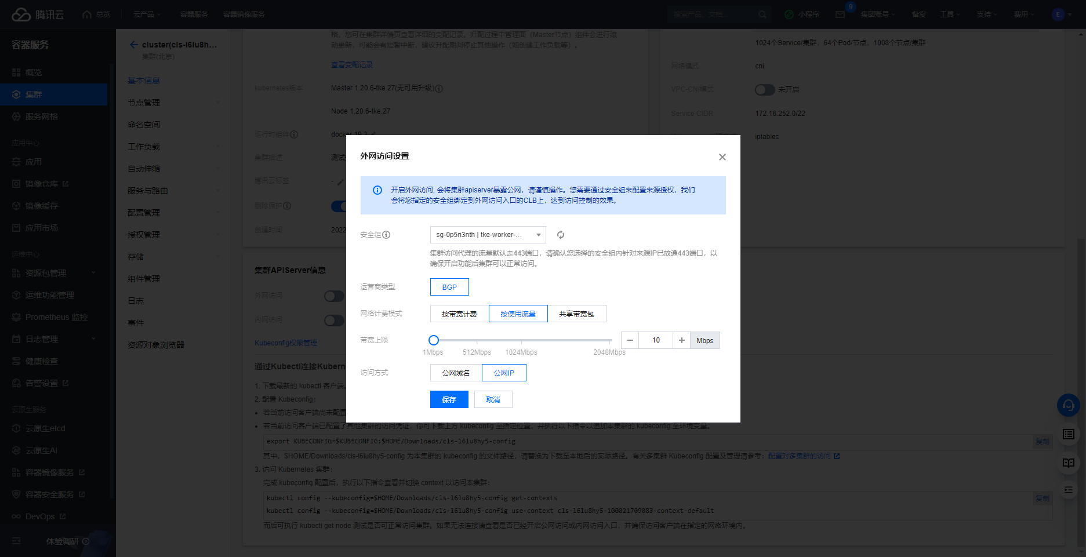Open the home overview icon in top bar
Image resolution: width=1086 pixels, height=557 pixels.
point(87,14)
